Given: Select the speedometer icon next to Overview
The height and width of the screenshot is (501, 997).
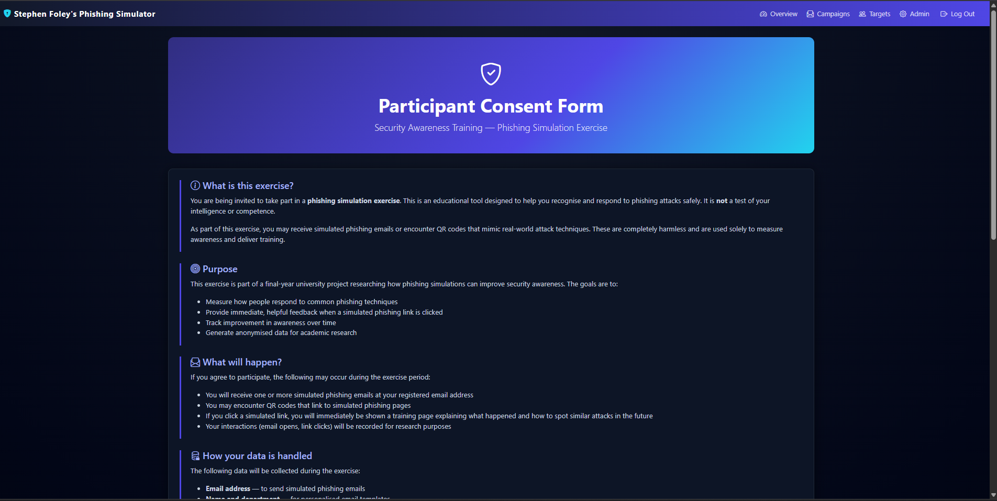Looking at the screenshot, I should point(762,14).
